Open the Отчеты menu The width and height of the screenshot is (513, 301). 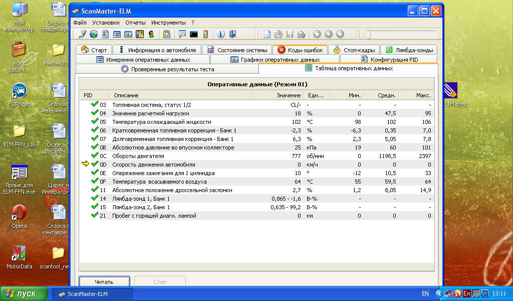135,23
